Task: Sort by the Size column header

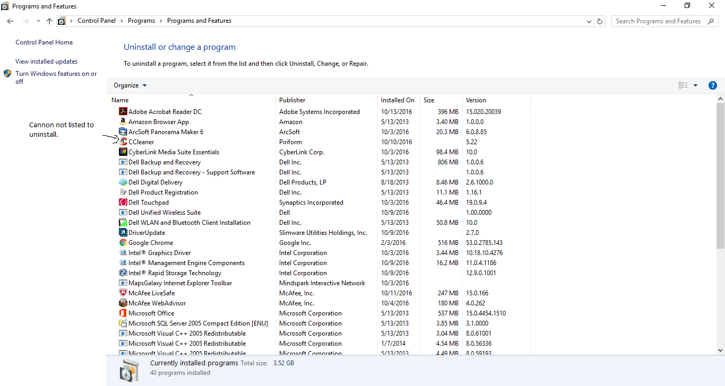Action: (441, 100)
